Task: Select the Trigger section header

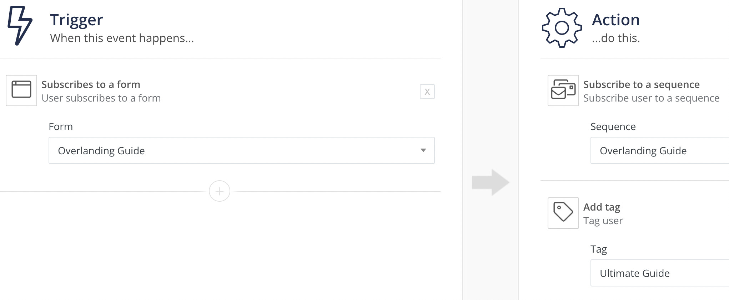Action: point(76,20)
